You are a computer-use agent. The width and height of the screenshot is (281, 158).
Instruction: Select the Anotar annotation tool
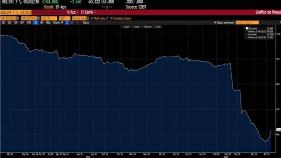pos(132,27)
